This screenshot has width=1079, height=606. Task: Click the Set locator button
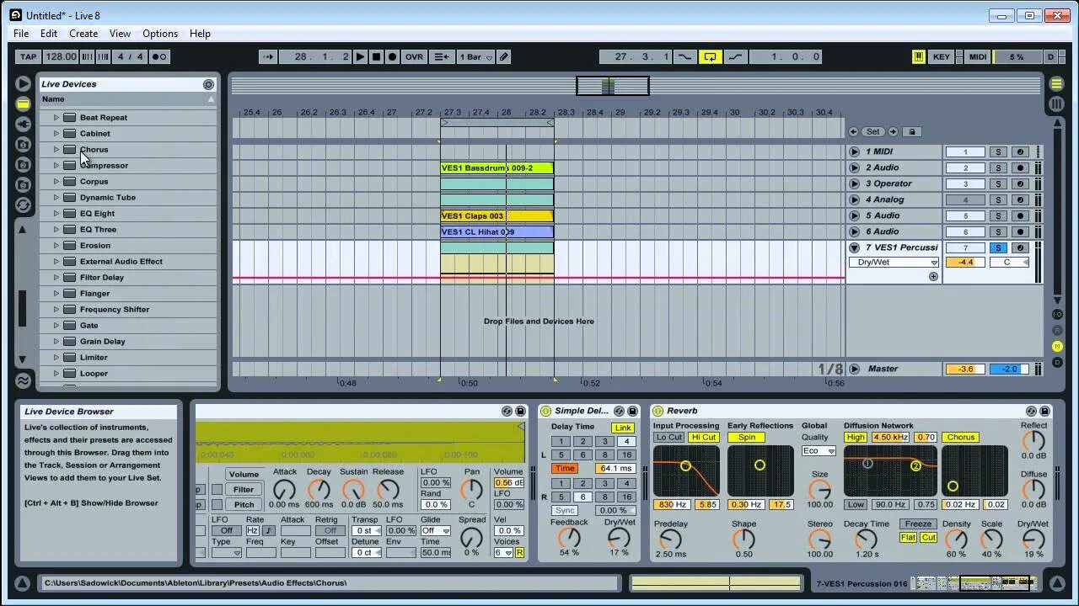click(x=872, y=131)
